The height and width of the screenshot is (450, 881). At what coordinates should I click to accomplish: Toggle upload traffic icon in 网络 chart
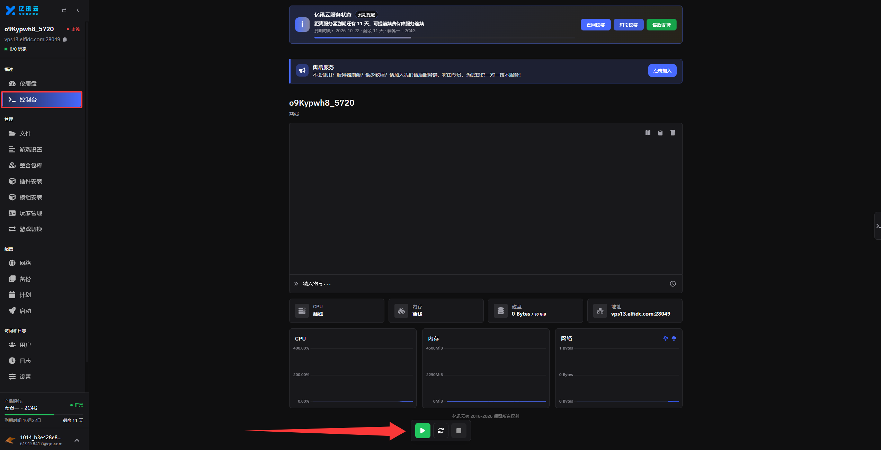point(666,338)
